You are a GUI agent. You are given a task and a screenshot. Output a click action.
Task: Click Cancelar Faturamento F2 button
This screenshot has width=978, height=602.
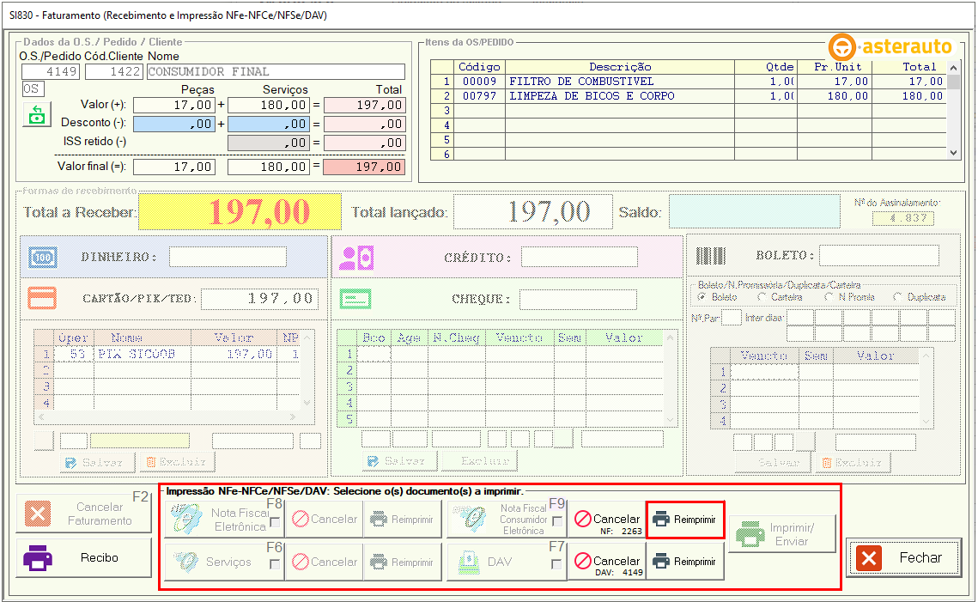(x=83, y=514)
